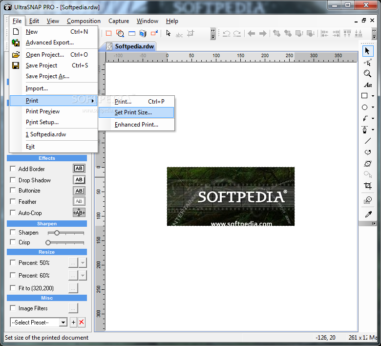Image resolution: width=381 pixels, height=346 pixels.
Task: Tick the Feather checkbox
Action: coord(13,201)
